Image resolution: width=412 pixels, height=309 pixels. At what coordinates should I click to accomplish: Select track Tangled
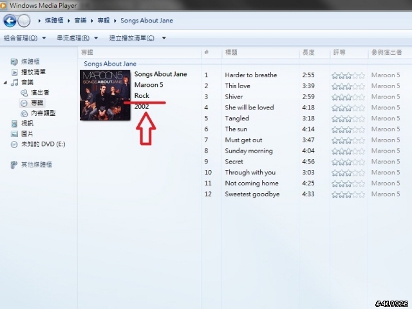pos(237,118)
